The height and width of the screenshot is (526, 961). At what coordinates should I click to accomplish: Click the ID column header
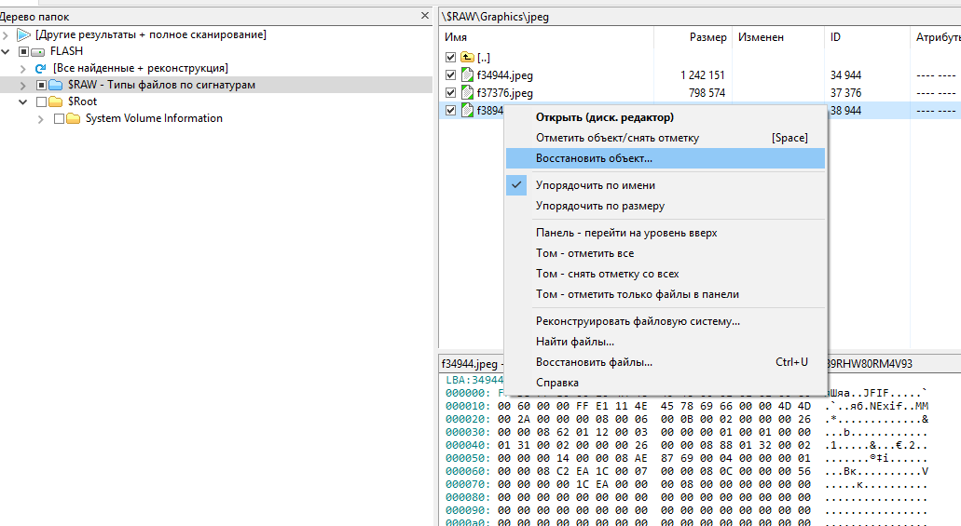pos(836,37)
